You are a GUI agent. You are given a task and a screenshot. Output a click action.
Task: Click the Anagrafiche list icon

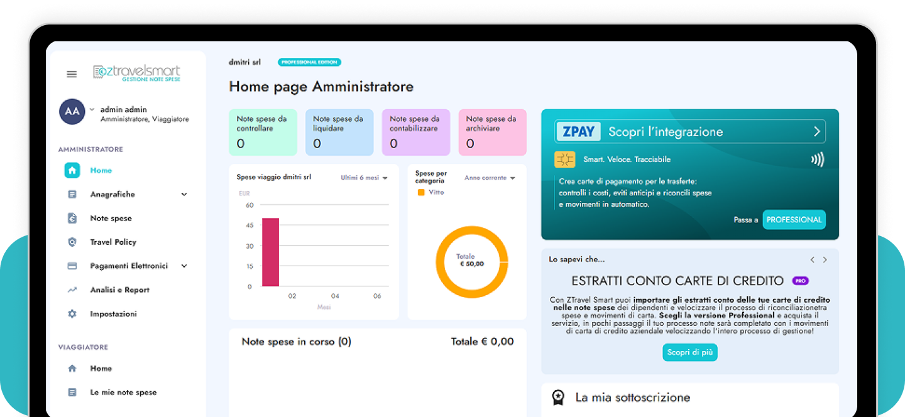pos(72,195)
